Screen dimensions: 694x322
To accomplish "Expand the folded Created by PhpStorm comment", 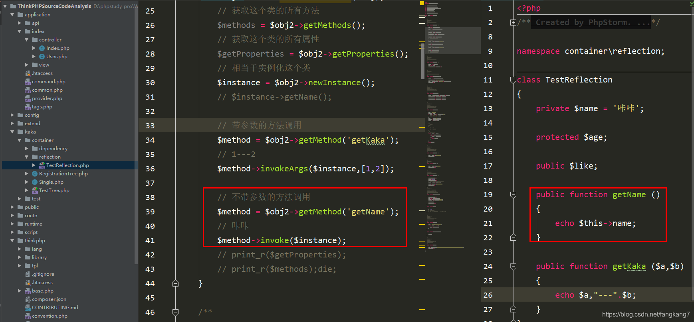I will tap(513, 23).
